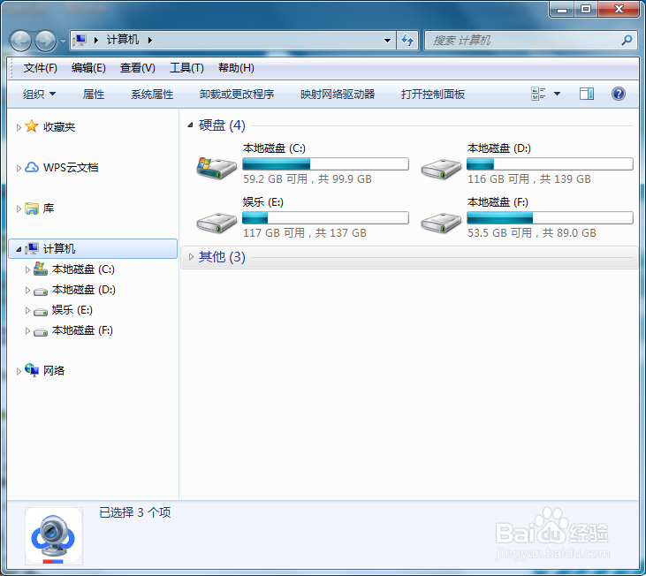The width and height of the screenshot is (646, 576).
Task: Open the 帮助(H) menu
Action: [x=236, y=68]
